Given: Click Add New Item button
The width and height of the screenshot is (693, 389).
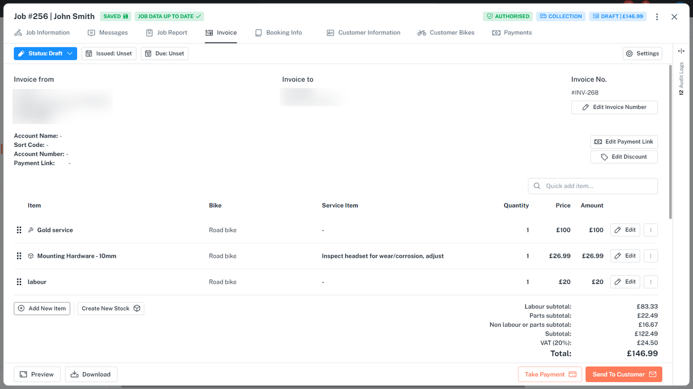Looking at the screenshot, I should click(x=42, y=308).
